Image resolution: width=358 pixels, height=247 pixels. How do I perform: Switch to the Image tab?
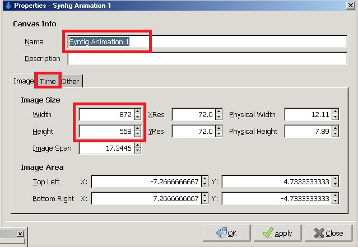pyautogui.click(x=24, y=81)
